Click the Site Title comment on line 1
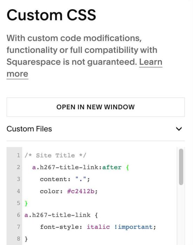The width and height of the screenshot is (193, 245). [x=55, y=155]
